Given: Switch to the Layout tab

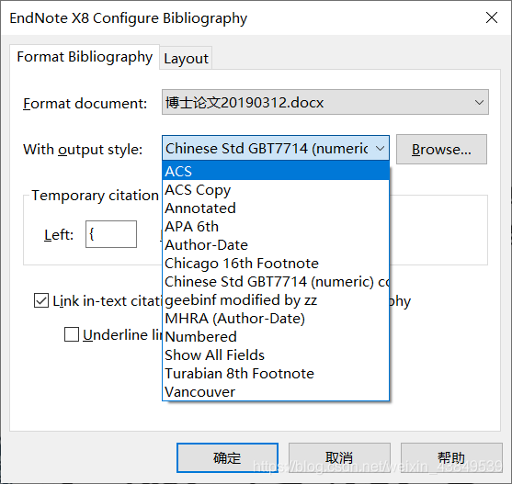Looking at the screenshot, I should click(186, 58).
